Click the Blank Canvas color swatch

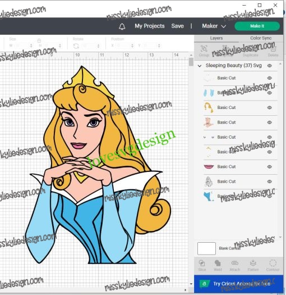[x=206, y=248]
